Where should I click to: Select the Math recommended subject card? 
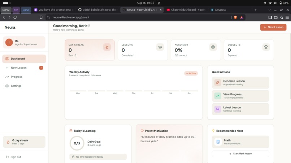click(240, 142)
